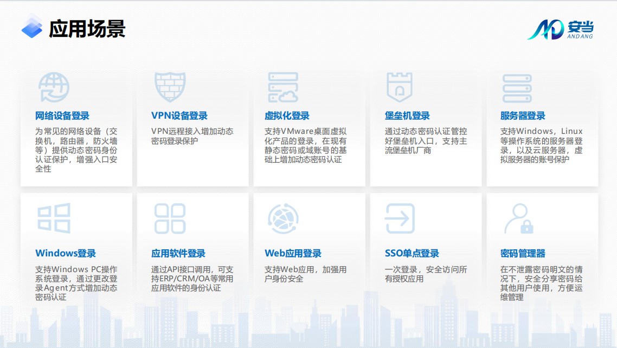
Task: Click the description VPN远程接入增加动态密码登录保护
Action: coord(192,136)
